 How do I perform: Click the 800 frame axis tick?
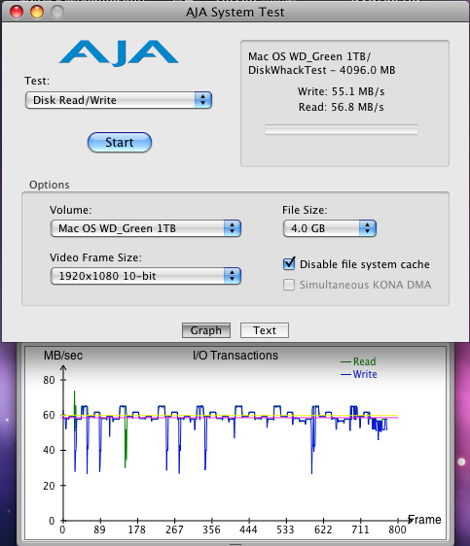pos(397,530)
